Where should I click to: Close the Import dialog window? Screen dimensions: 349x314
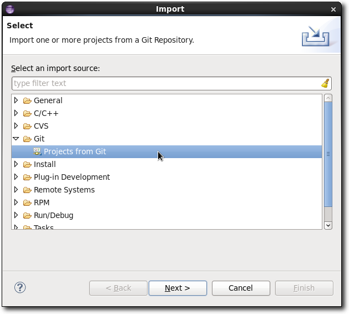(333, 9)
